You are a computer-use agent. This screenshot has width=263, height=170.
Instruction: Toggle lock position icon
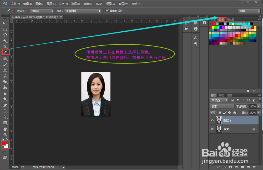coord(230,113)
